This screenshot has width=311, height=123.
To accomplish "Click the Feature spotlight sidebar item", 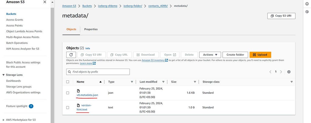I will [17, 106].
